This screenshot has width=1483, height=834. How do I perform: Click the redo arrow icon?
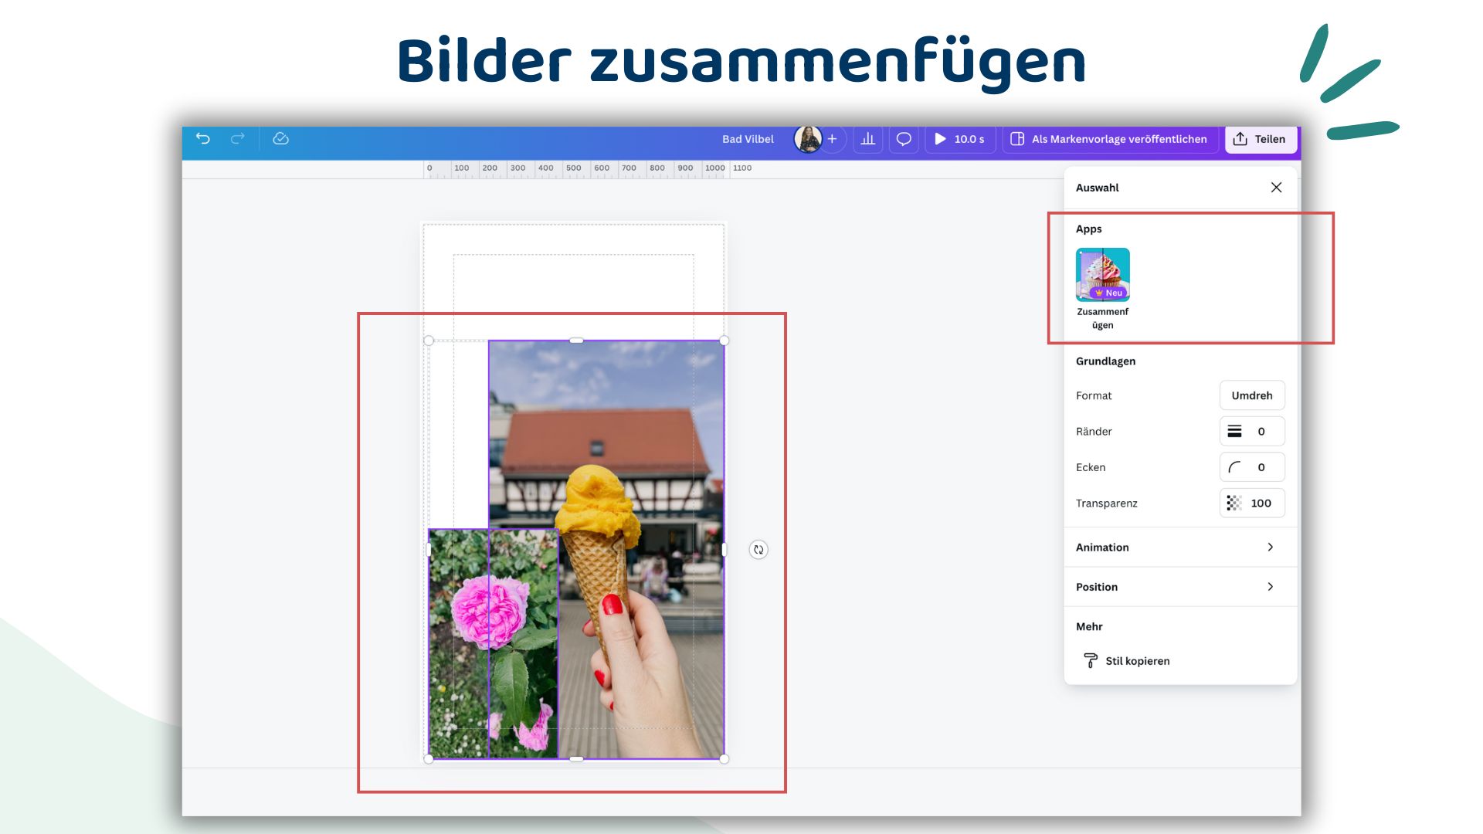point(239,138)
